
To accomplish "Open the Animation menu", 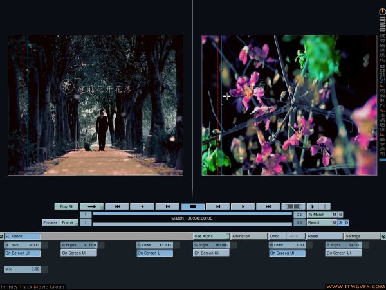I will [x=249, y=236].
